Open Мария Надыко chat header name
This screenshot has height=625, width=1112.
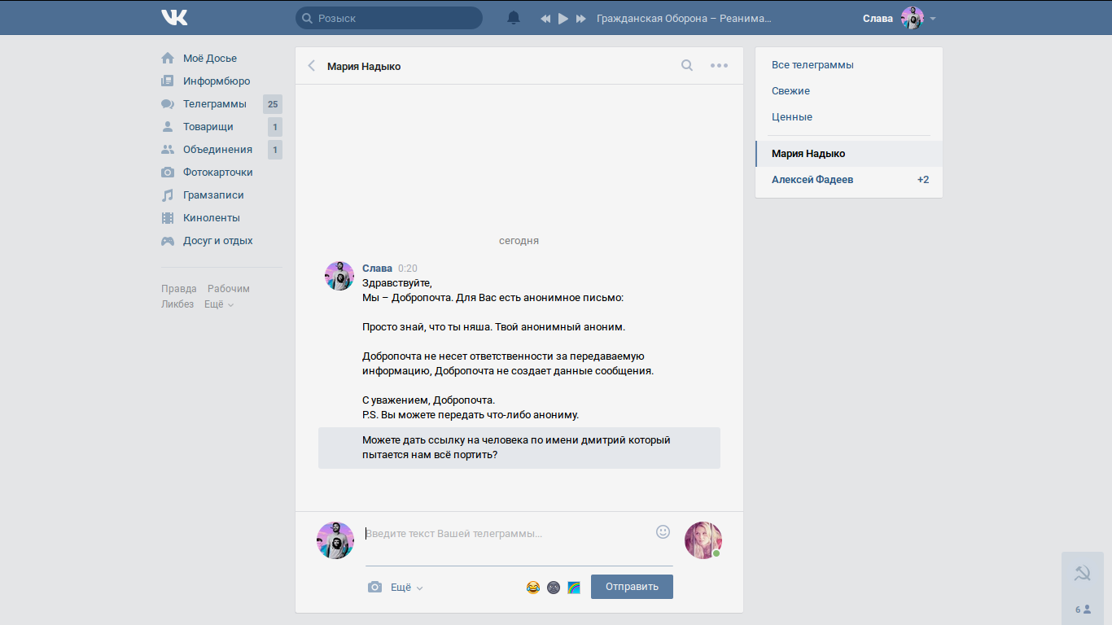coord(364,67)
